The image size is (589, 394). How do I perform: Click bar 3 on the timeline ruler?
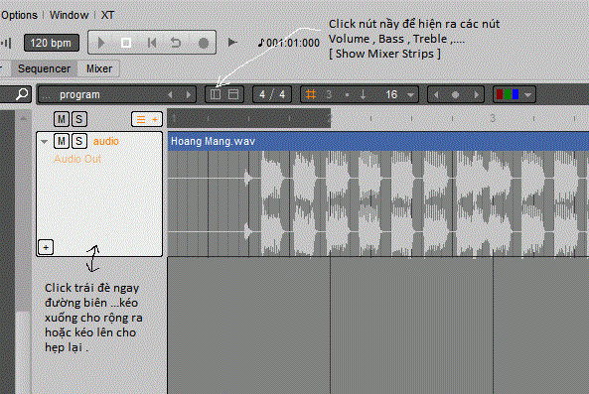pyautogui.click(x=493, y=118)
